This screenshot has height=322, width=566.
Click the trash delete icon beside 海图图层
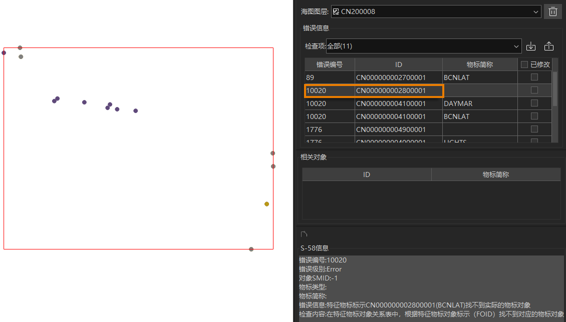pyautogui.click(x=552, y=11)
